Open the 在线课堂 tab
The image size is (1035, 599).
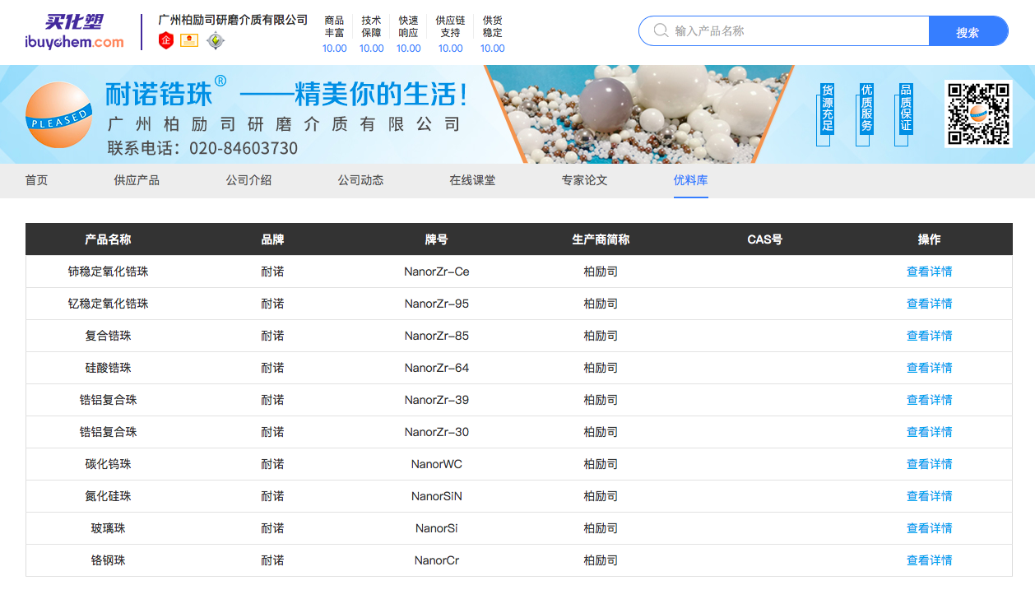(x=472, y=180)
